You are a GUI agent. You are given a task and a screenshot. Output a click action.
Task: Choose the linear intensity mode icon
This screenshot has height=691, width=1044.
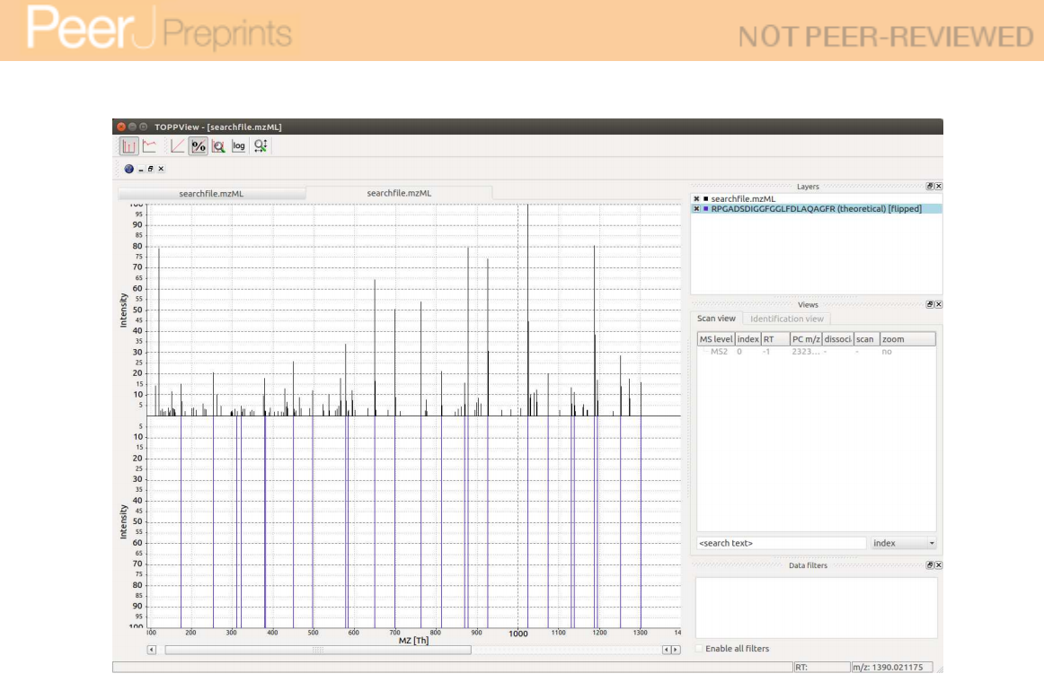pyautogui.click(x=178, y=146)
